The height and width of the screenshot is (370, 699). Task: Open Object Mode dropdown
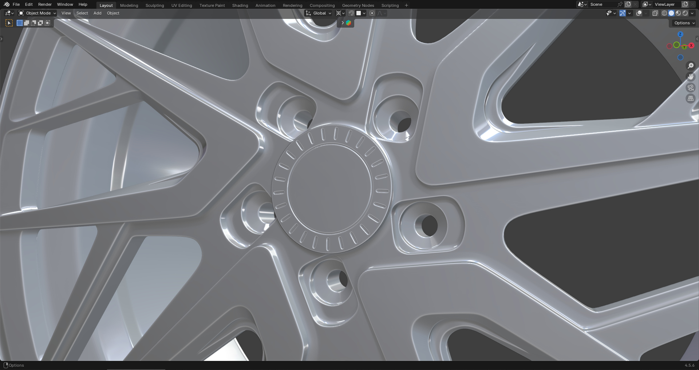[37, 13]
